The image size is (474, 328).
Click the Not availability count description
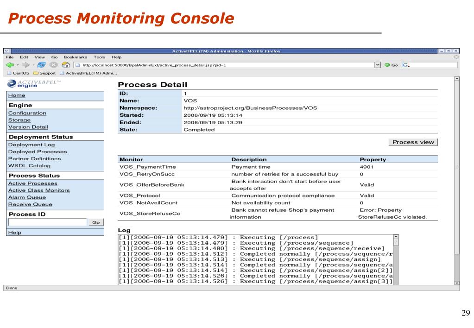coord(260,203)
